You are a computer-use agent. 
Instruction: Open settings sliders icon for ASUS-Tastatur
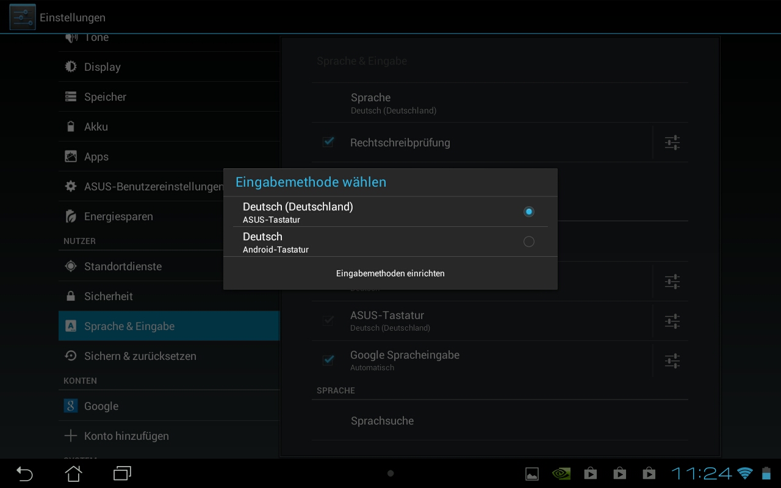(x=672, y=321)
